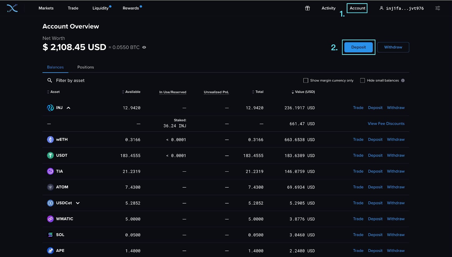Click Deposit link in ATOM row
The image size is (452, 257).
pos(375,187)
